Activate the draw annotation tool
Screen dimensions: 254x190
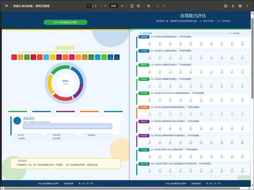tap(149, 6)
